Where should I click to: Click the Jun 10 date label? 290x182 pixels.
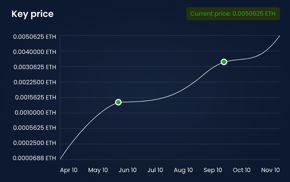128,170
